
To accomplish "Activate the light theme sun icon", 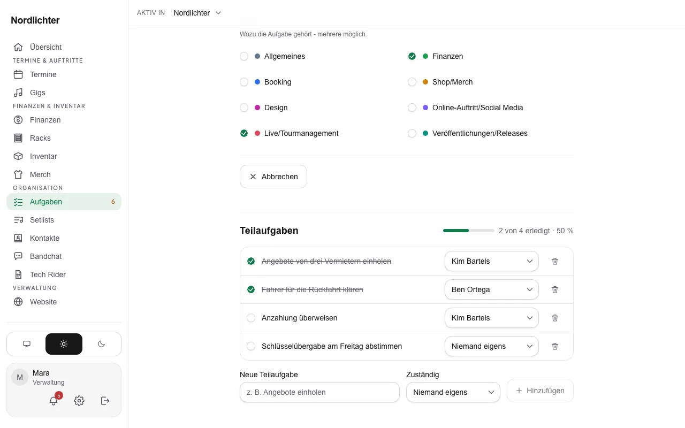I will (64, 344).
